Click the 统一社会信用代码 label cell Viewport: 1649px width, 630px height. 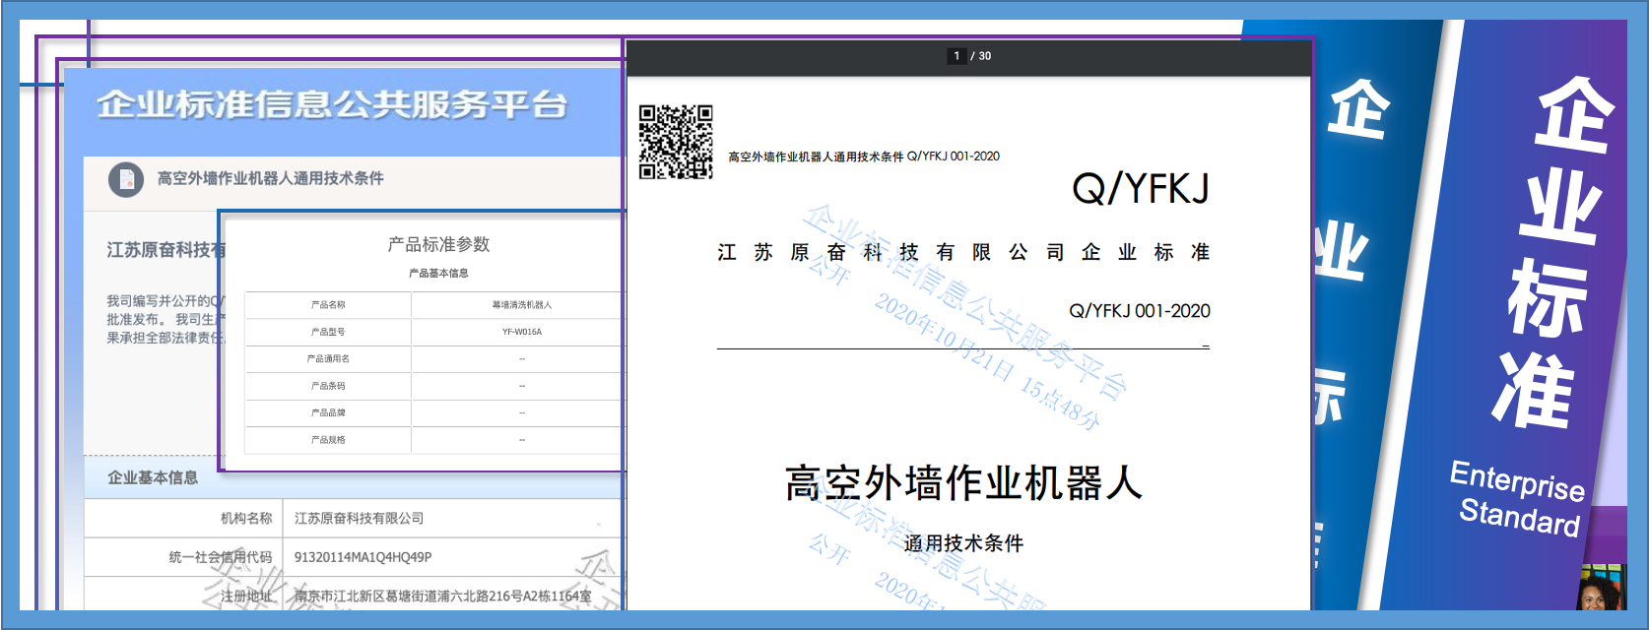(x=184, y=557)
